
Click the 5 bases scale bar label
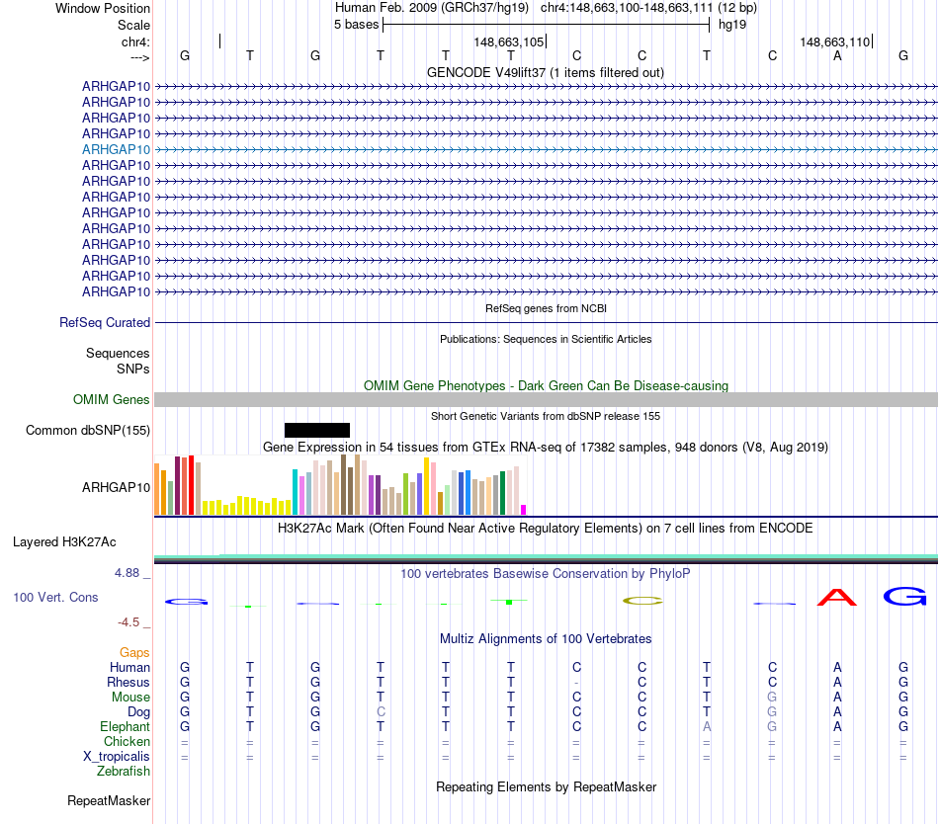point(356,25)
